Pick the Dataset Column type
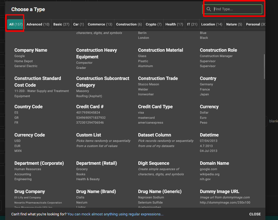Viewport: 278px width, 220px height. click(x=155, y=135)
